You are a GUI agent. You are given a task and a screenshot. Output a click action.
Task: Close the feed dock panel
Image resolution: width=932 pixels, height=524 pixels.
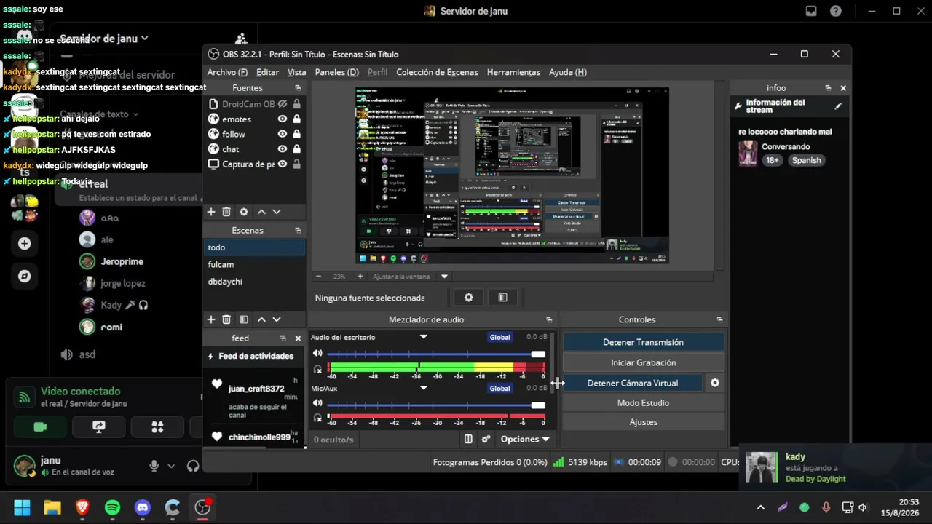pos(298,338)
